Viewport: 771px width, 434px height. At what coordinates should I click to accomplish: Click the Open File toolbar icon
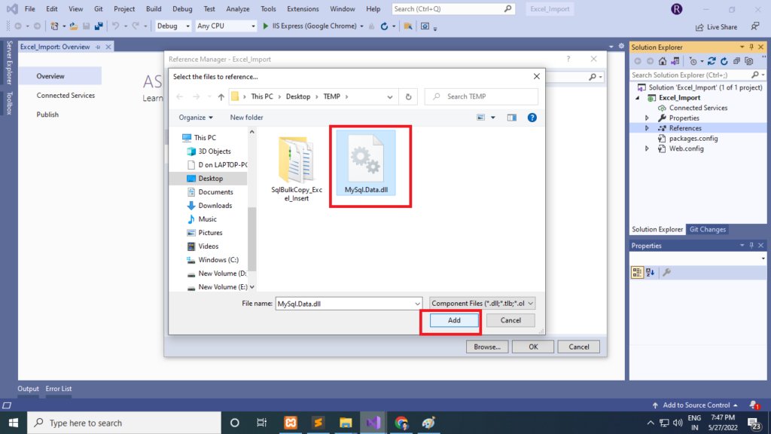[x=73, y=26]
